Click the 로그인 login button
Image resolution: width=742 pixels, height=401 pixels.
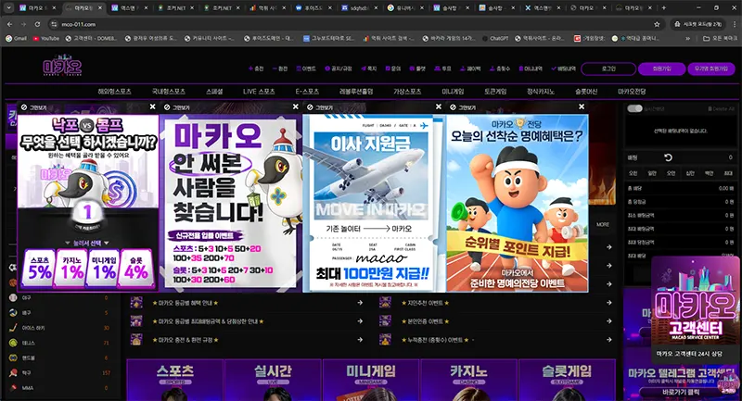tap(608, 69)
